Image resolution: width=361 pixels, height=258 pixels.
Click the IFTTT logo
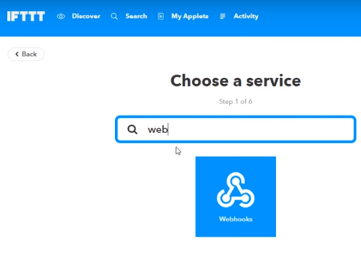click(26, 16)
